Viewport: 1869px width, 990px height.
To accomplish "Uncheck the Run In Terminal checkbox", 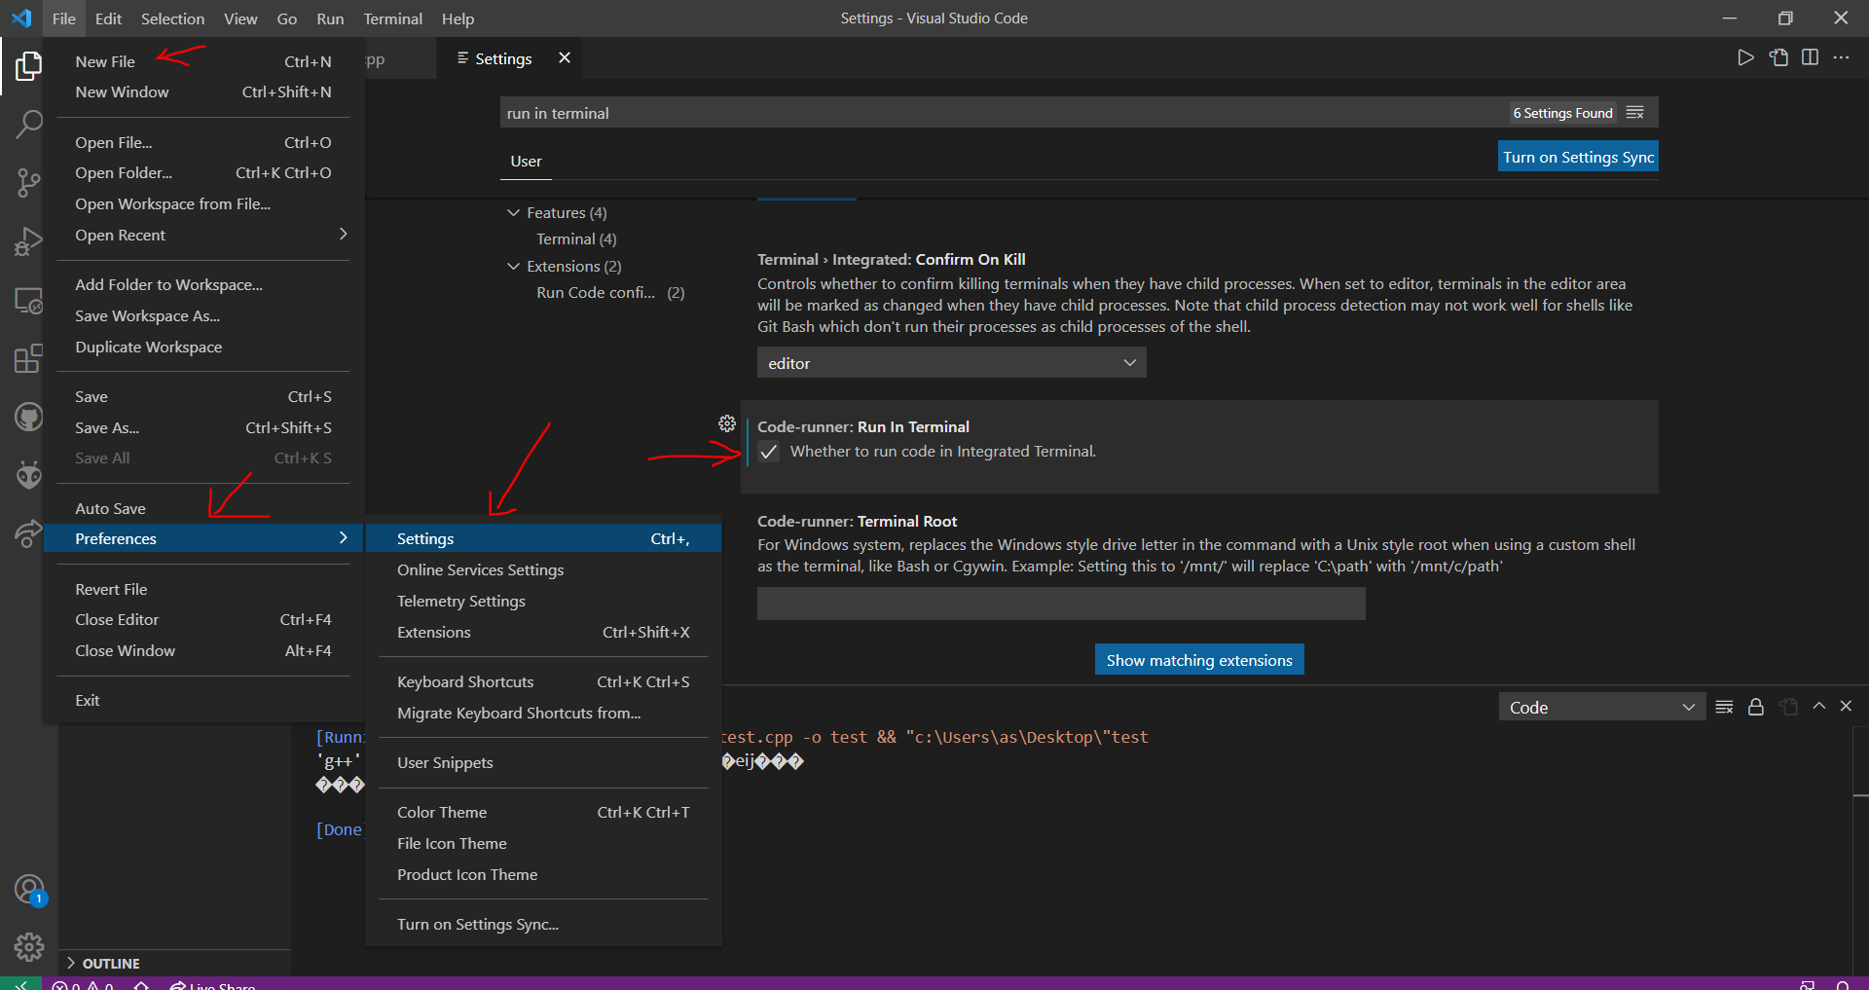I will click(769, 452).
